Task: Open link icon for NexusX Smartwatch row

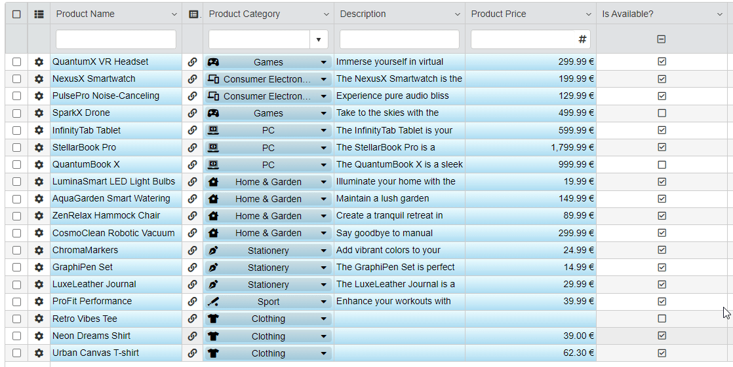Action: point(192,79)
